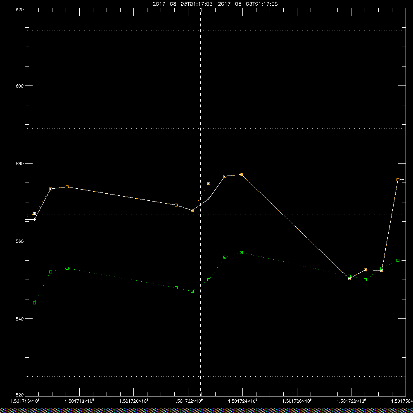Select the 520 y-axis label
Viewport: 413px width, 413px height.
point(20,395)
